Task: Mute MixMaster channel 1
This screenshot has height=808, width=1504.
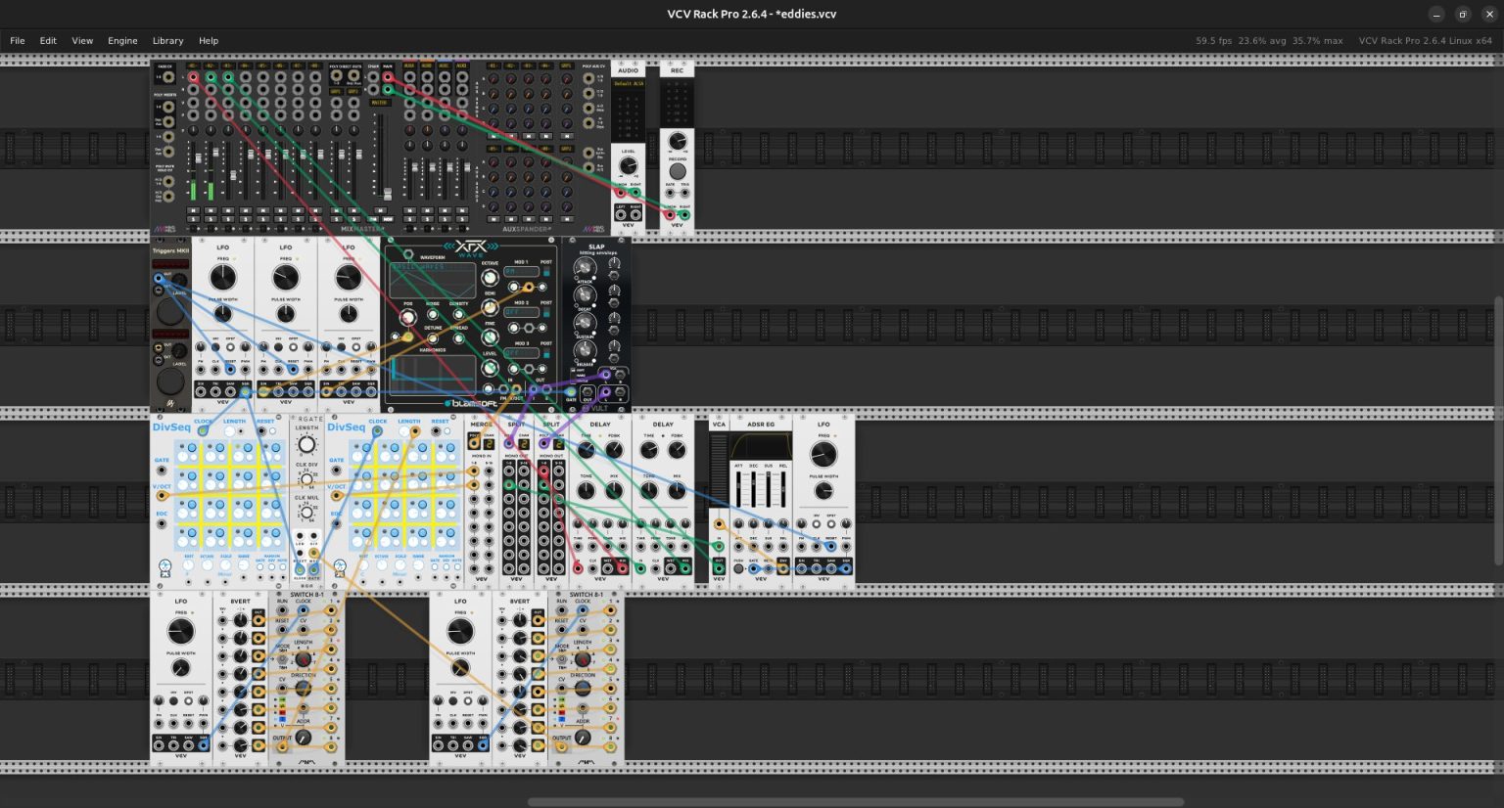Action: [193, 209]
